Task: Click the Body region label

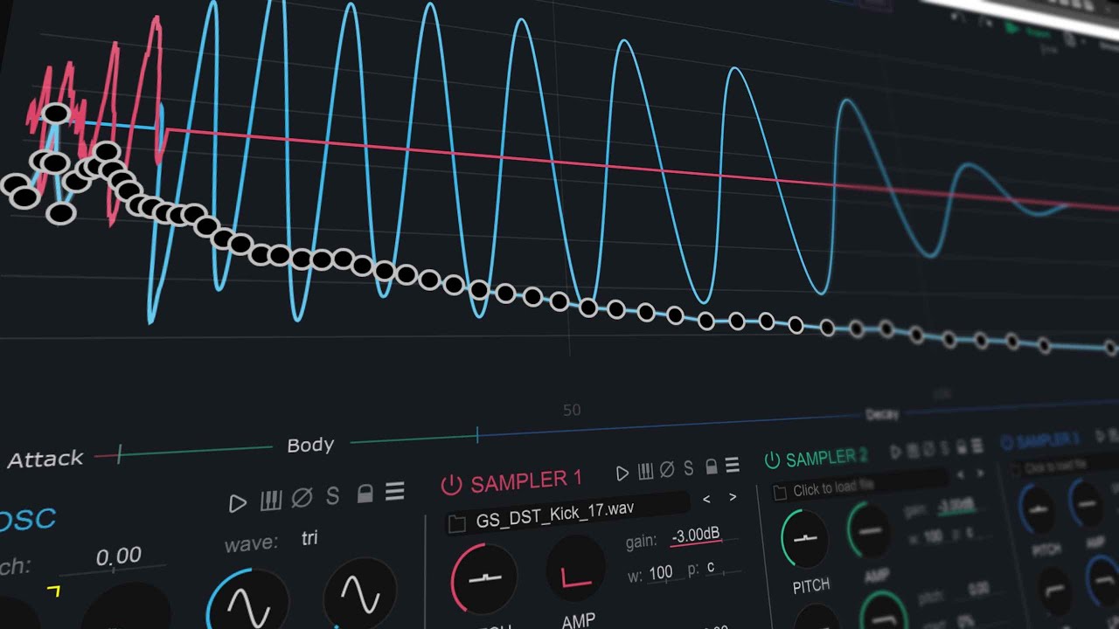Action: pos(310,446)
